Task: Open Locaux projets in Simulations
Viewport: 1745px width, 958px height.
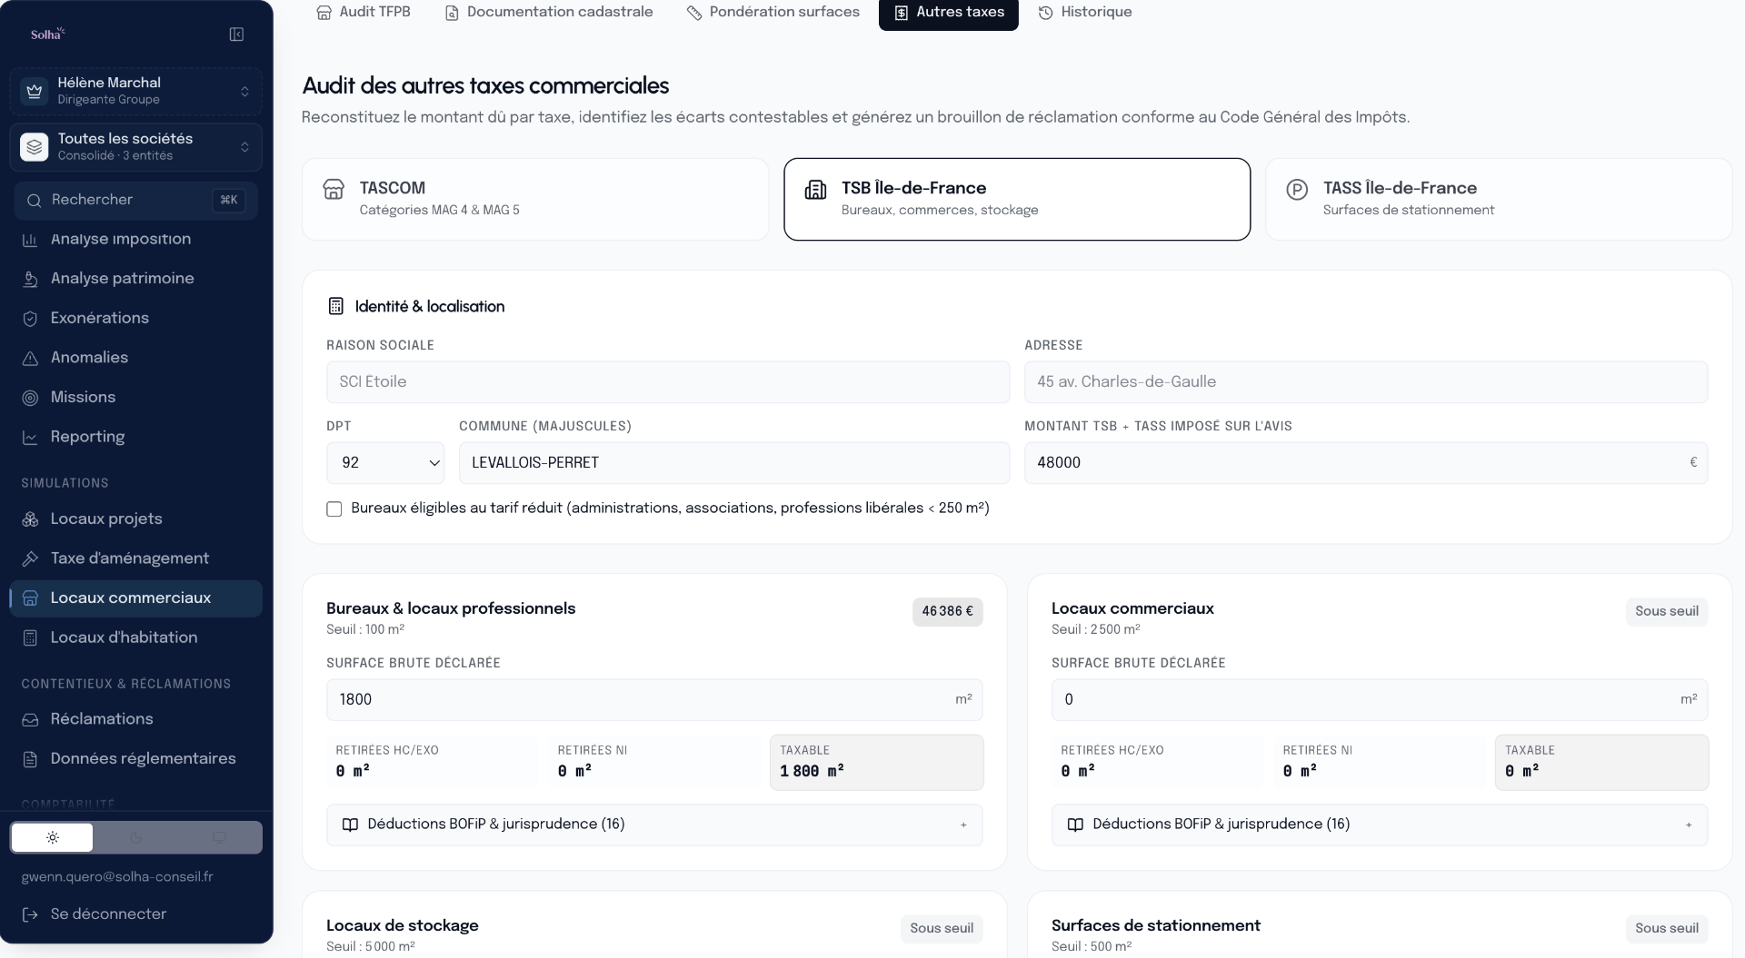Action: tap(136, 519)
